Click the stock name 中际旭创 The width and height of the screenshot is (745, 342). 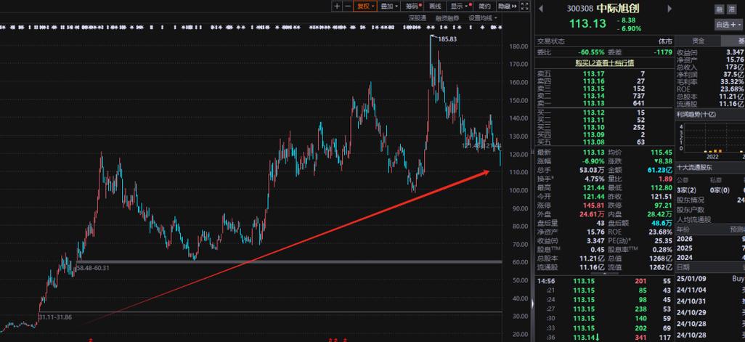click(x=618, y=8)
